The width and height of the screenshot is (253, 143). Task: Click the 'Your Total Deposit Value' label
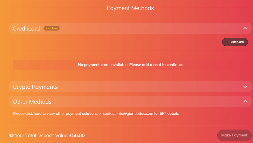pos(42,135)
